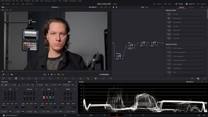Image resolution: width=208 pixels, height=117 pixels.
Task: Toggle Primaries auto balance icon
Action: pos(2,85)
